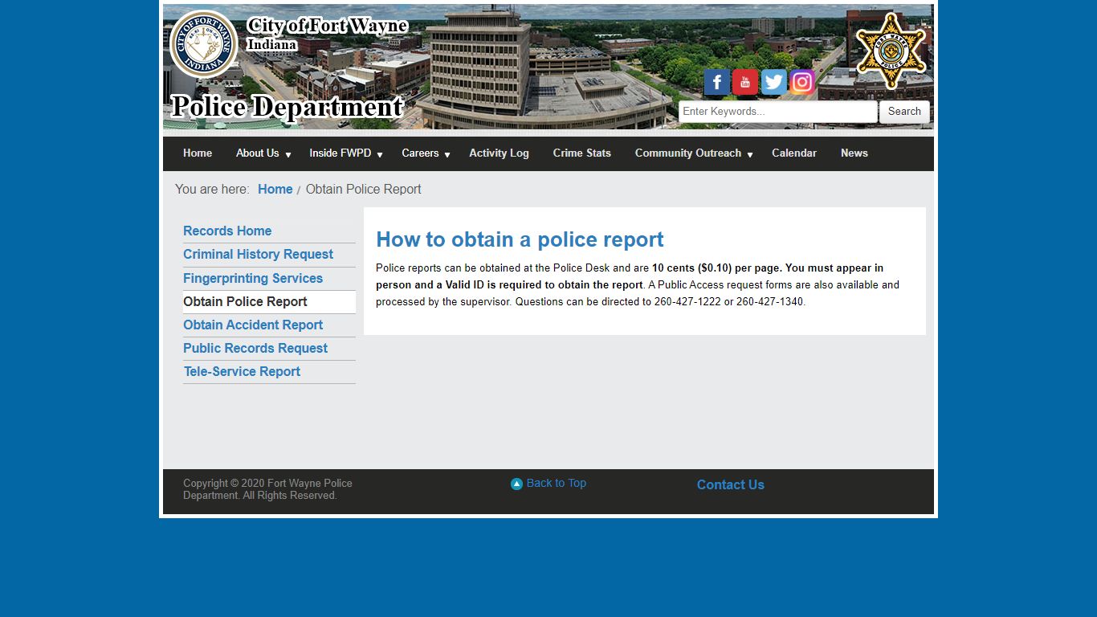Click the Search button

click(904, 112)
